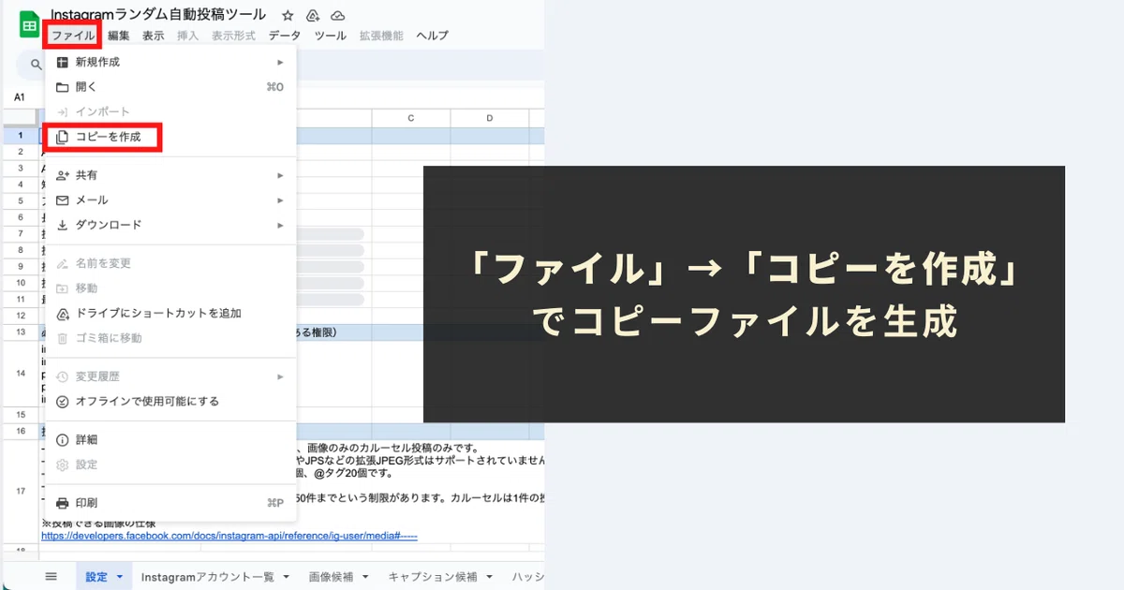Screen dimensions: 1124x590
Task: Select オフラインで使用可能にする
Action: point(170,401)
